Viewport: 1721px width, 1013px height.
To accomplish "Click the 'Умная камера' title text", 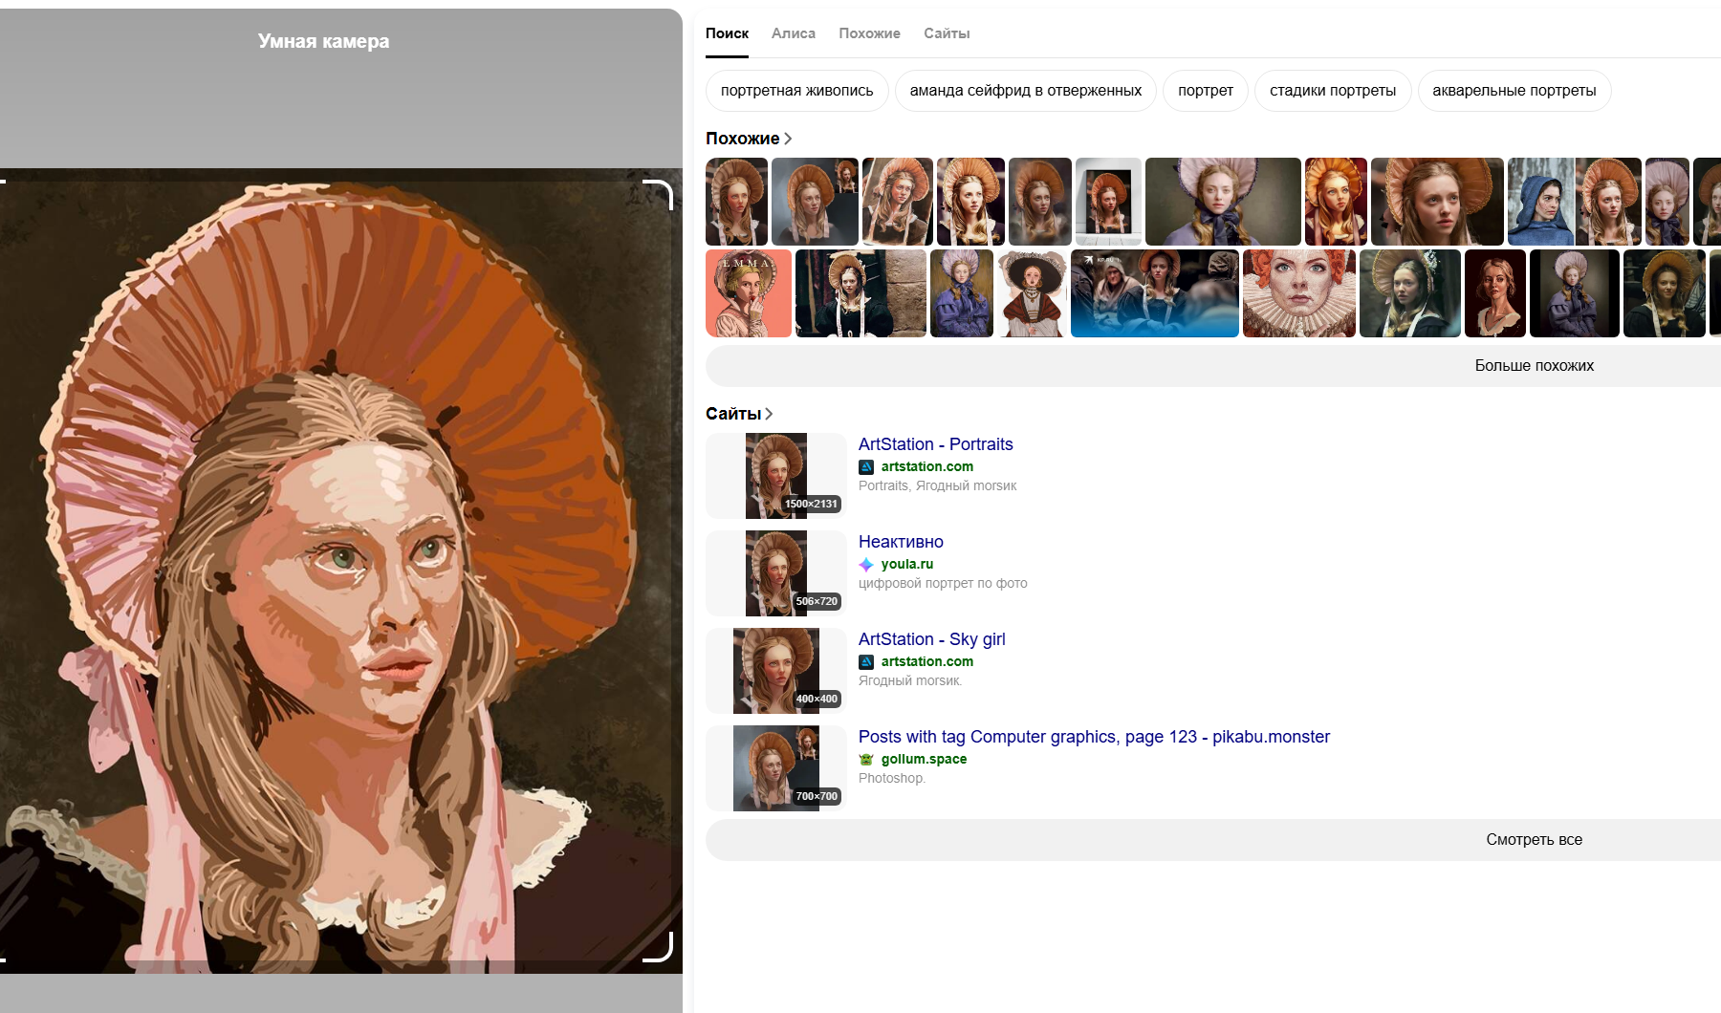I will pyautogui.click(x=323, y=41).
